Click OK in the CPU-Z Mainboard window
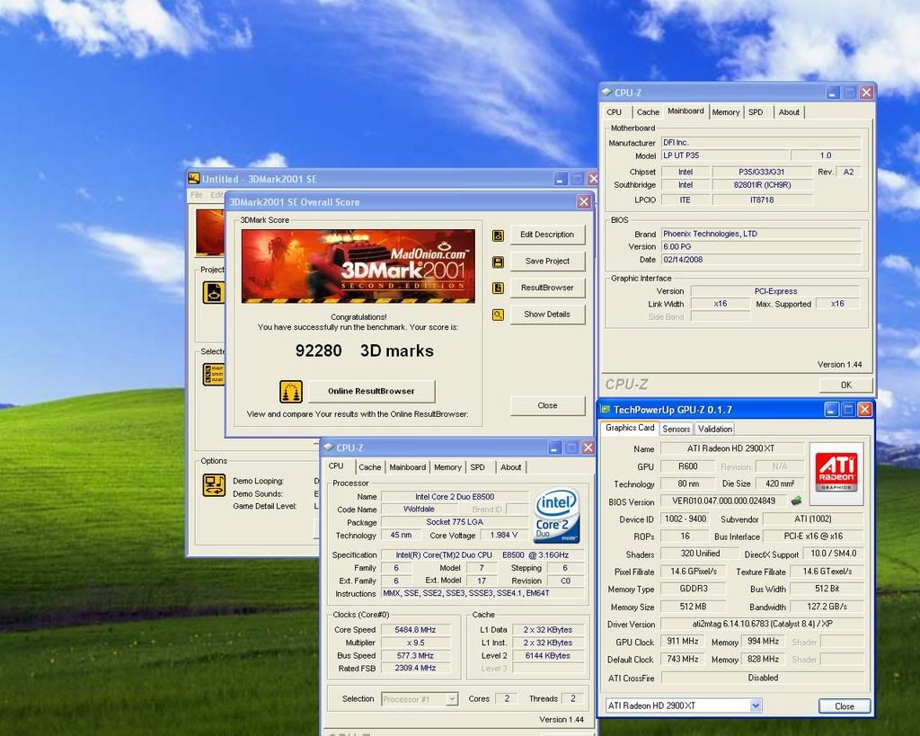This screenshot has height=736, width=920. tap(845, 385)
